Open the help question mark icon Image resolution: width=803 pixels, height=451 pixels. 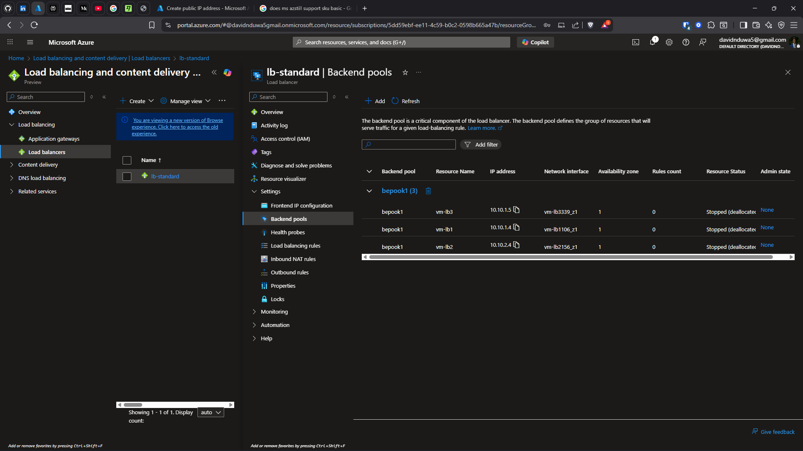(686, 42)
